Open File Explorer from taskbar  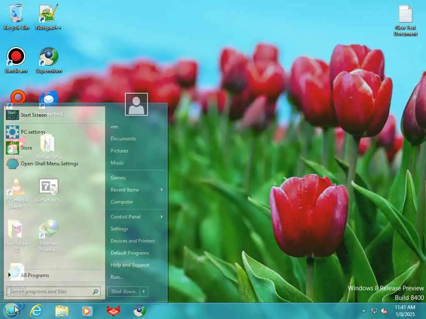pyautogui.click(x=62, y=311)
